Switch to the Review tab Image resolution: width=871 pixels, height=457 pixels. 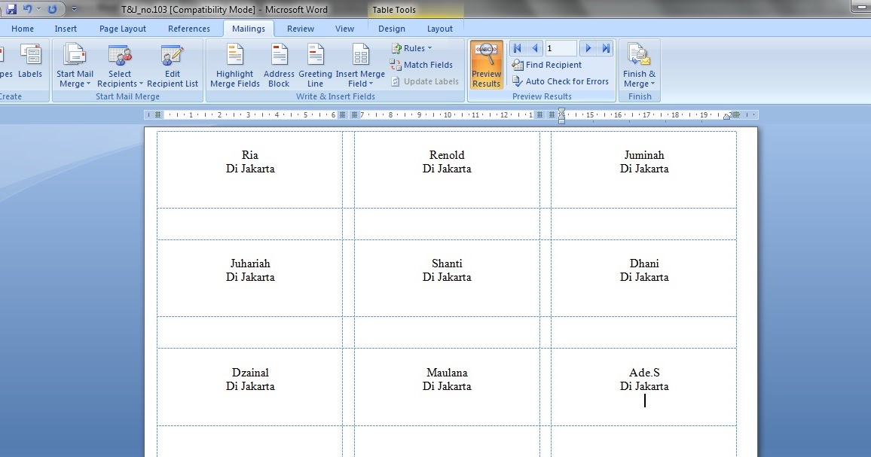[x=300, y=28]
